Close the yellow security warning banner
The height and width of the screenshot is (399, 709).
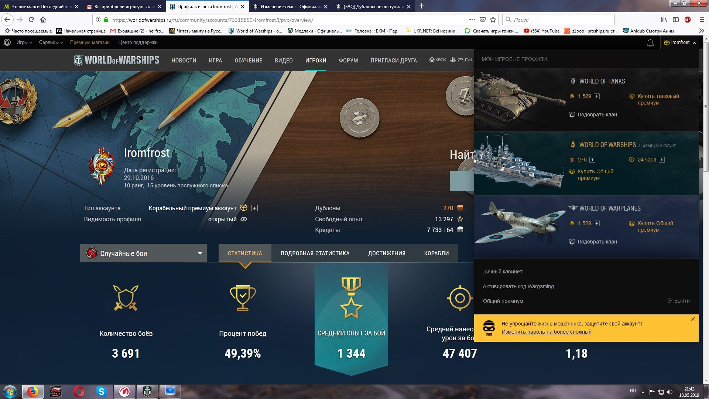point(693,319)
